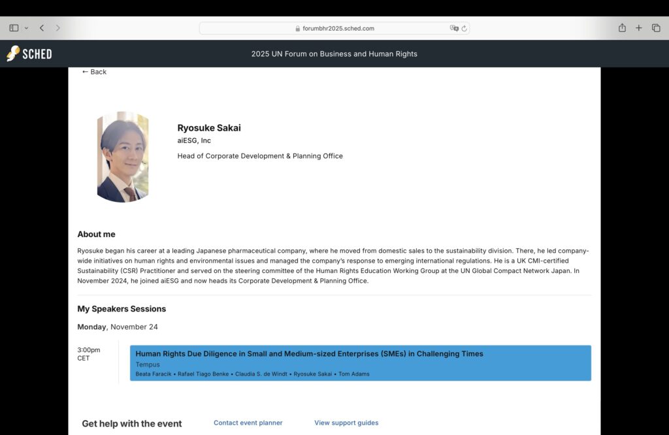Select the Ryosuke Sakai name heading
The height and width of the screenshot is (435, 669).
(x=209, y=128)
